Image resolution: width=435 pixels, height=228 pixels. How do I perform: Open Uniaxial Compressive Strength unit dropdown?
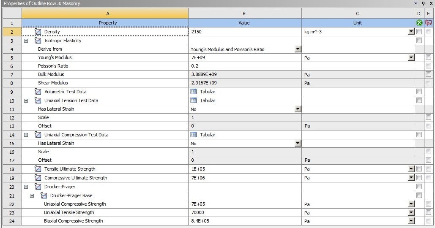point(411,204)
